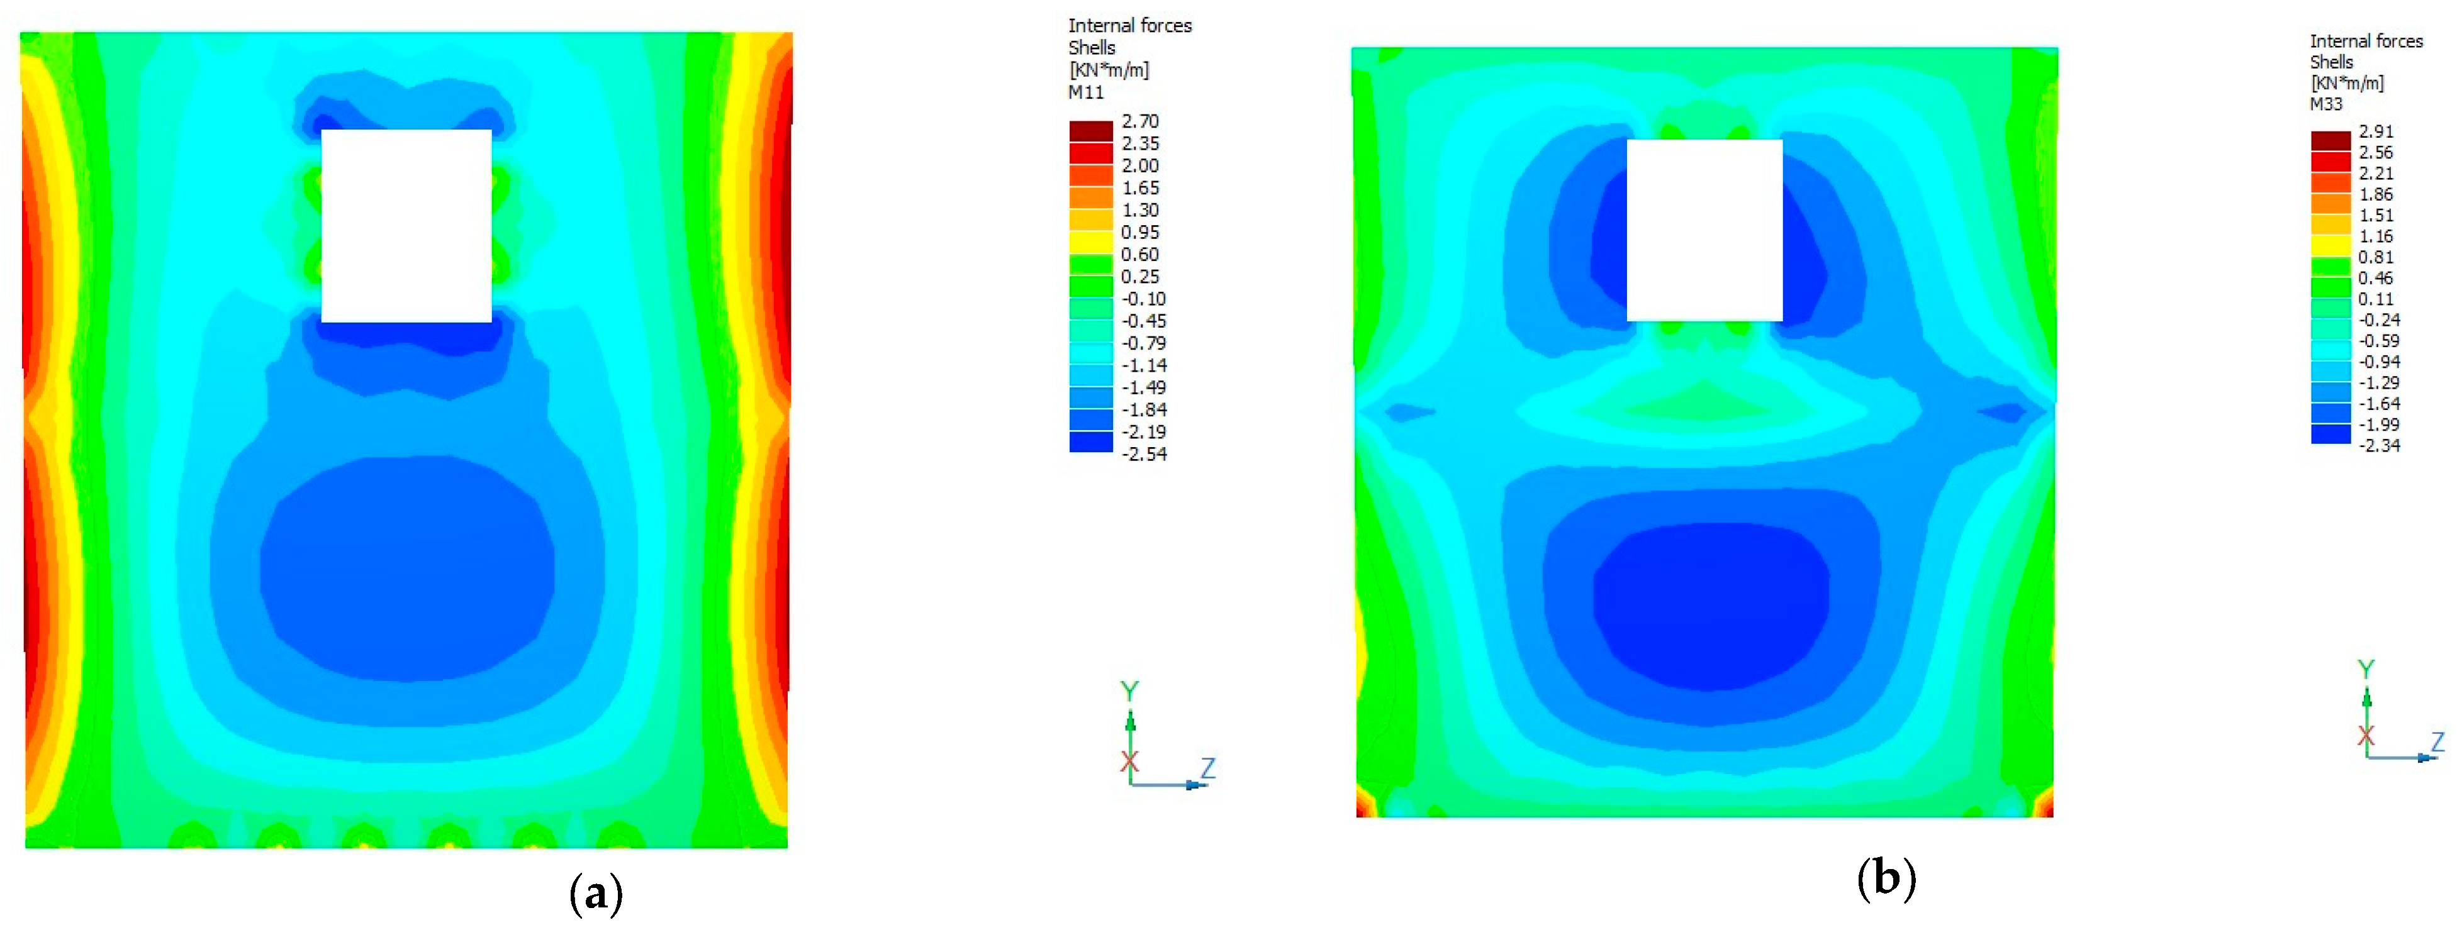Click the value 1.51 in the legend

pos(2376,215)
